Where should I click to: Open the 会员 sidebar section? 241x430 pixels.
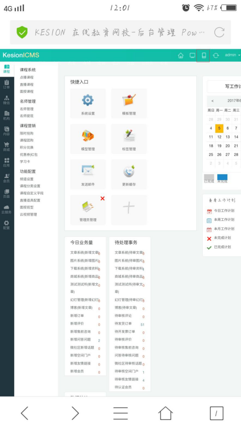pos(7,178)
